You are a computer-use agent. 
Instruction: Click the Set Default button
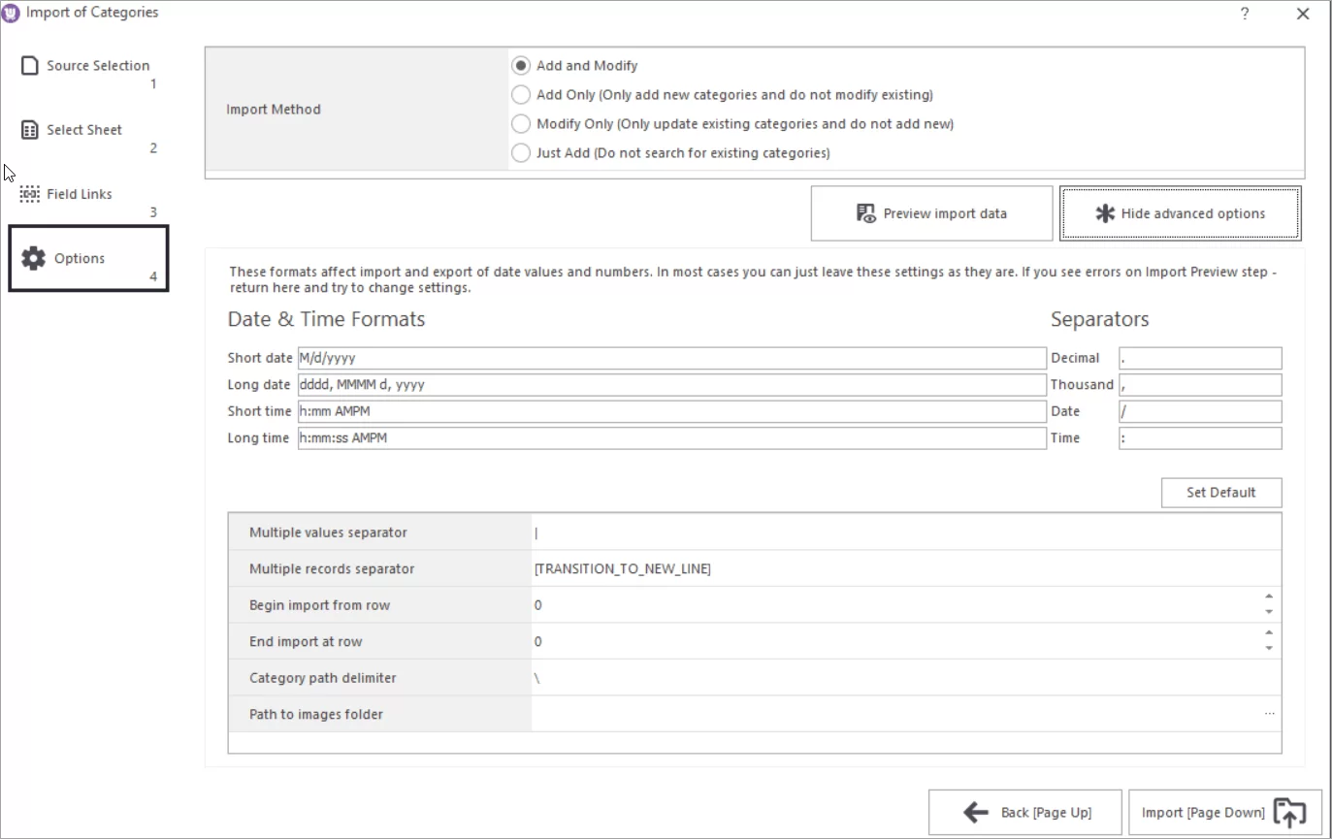pyautogui.click(x=1220, y=492)
